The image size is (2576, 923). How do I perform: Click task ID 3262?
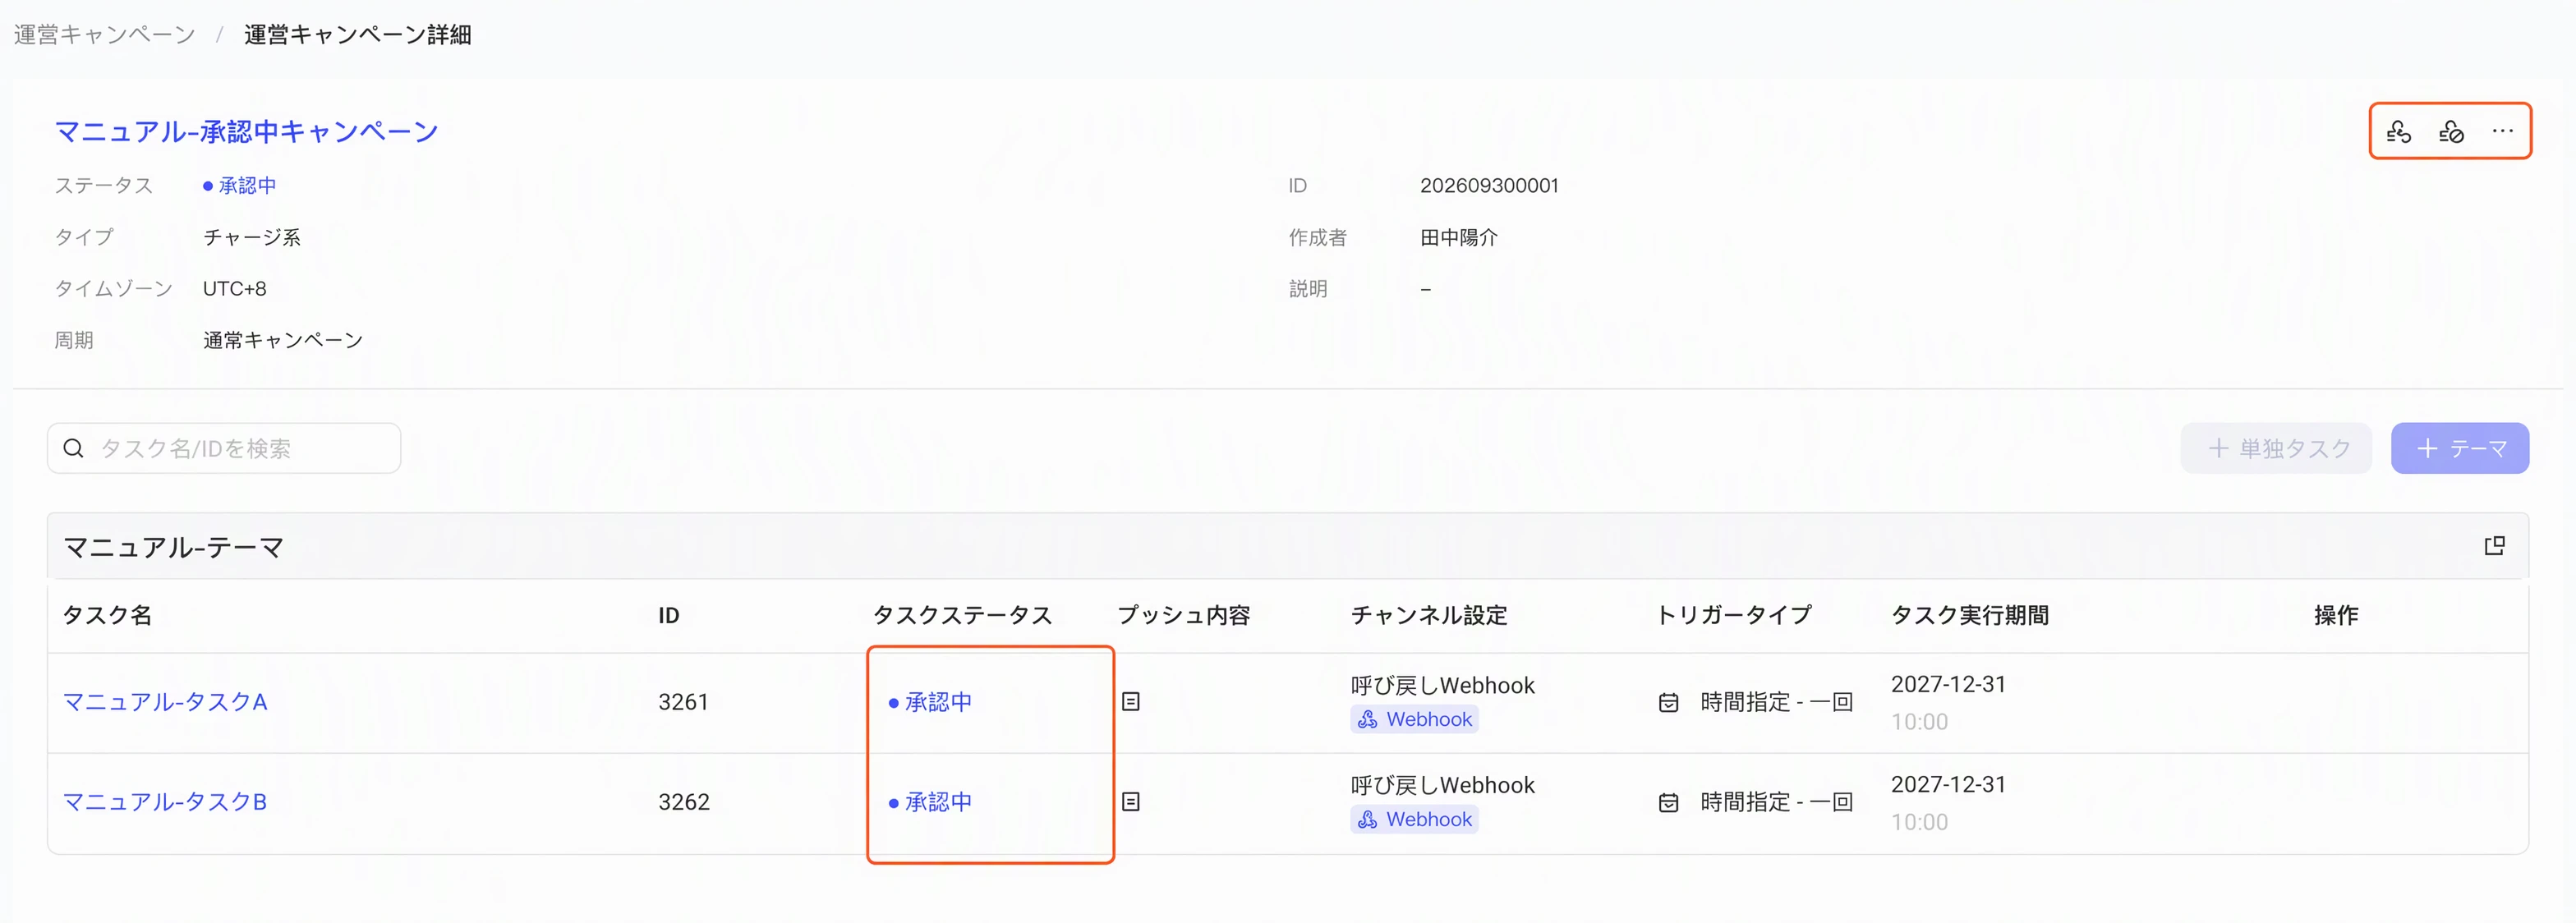point(683,802)
